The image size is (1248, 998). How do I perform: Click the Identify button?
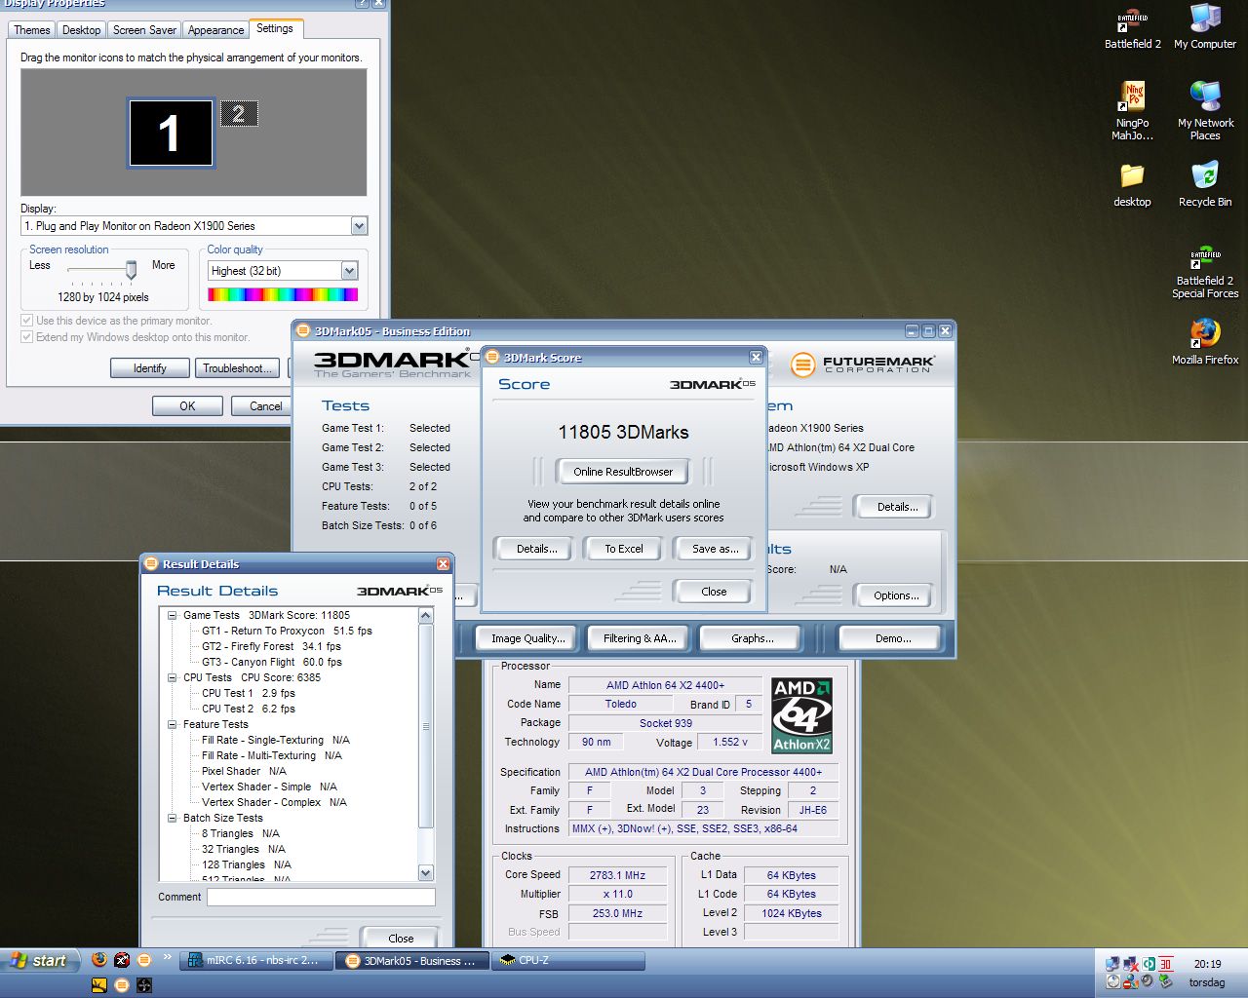click(x=150, y=368)
